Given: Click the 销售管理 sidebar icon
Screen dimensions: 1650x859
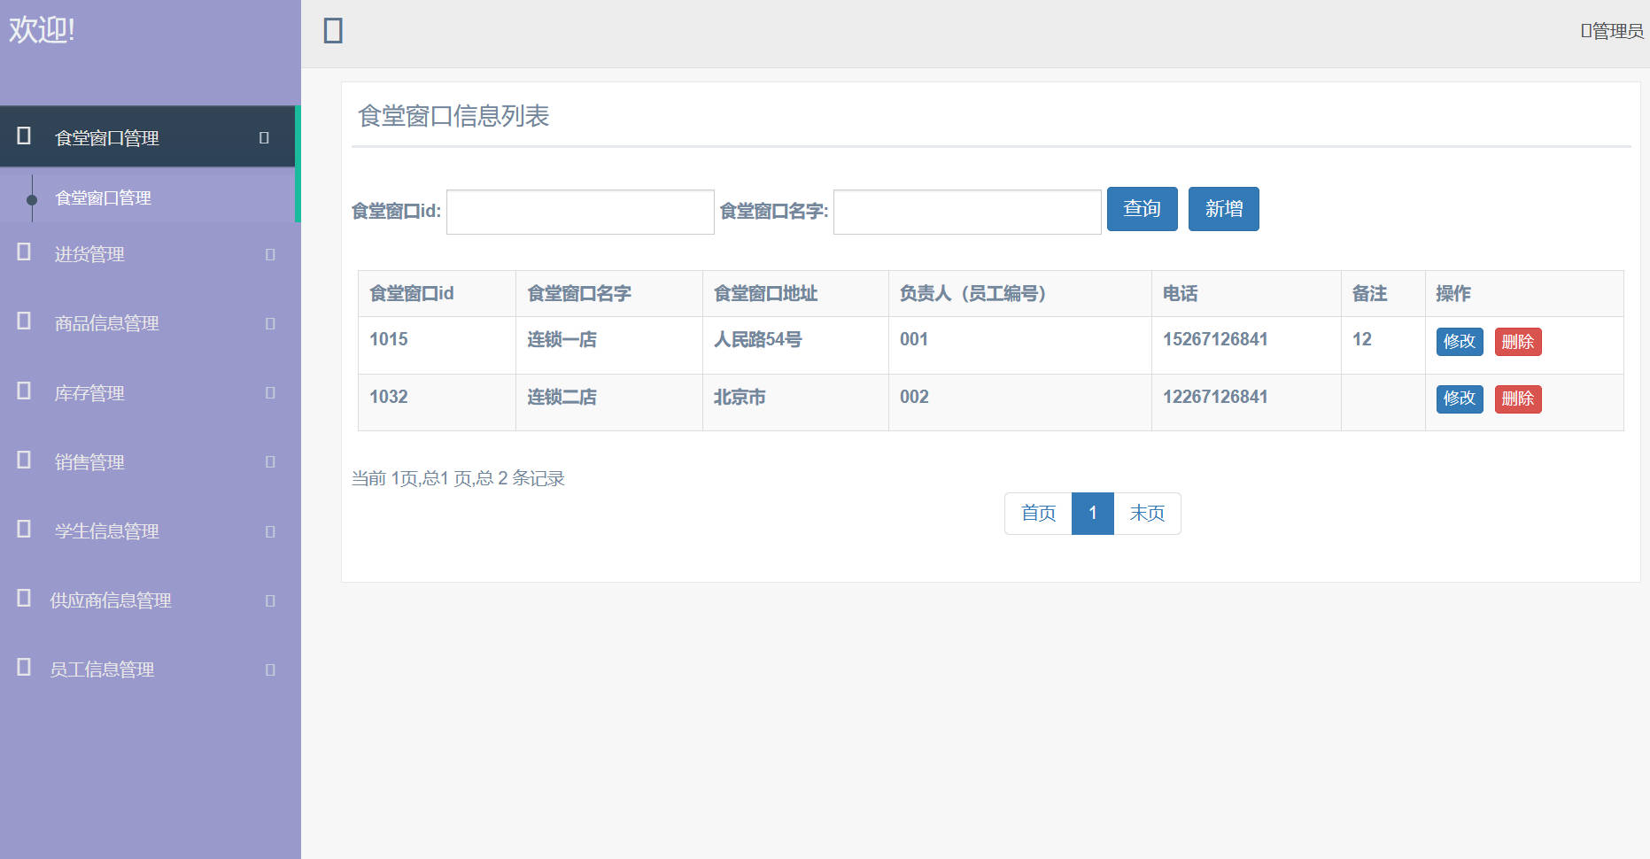Looking at the screenshot, I should 22,460.
